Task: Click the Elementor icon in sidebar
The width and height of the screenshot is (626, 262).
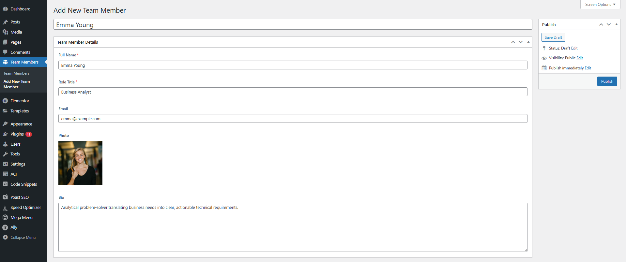Action: click(x=5, y=101)
